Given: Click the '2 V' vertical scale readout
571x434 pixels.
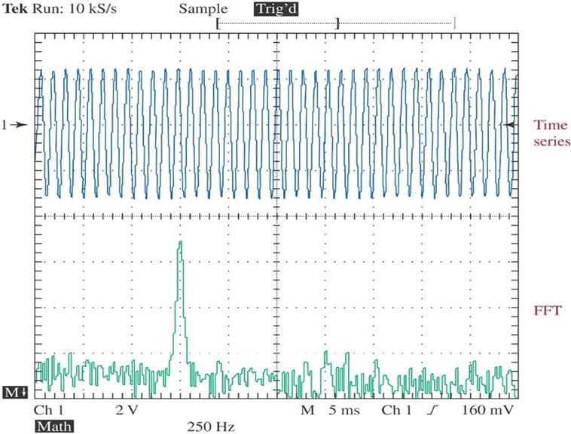Looking at the screenshot, I should pyautogui.click(x=127, y=411).
